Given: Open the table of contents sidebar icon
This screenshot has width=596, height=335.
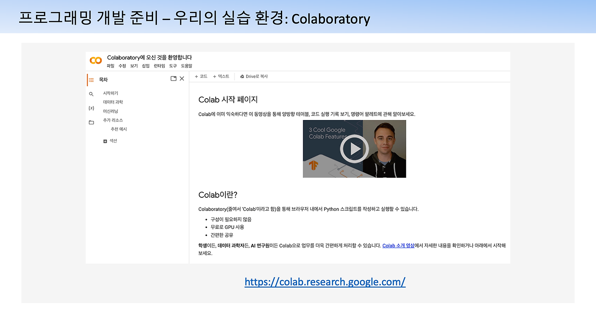Looking at the screenshot, I should (x=91, y=80).
